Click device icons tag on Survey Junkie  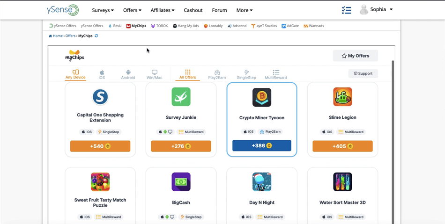(165, 132)
